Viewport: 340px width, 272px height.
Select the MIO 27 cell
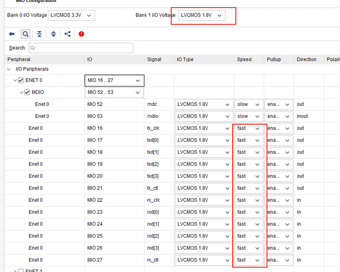pos(114,260)
